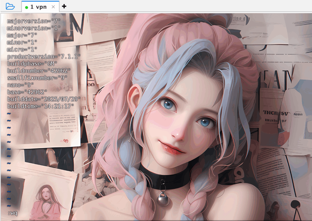Click on the minor="1" line
The image size is (312, 221).
(x=22, y=42)
